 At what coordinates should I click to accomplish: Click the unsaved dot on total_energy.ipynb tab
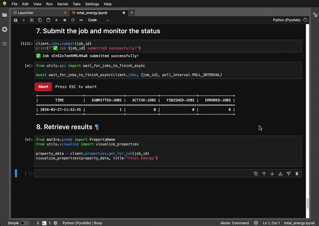pos(124,13)
